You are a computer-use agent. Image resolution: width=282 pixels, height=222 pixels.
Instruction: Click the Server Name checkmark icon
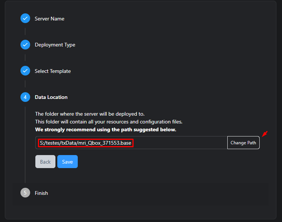point(25,19)
